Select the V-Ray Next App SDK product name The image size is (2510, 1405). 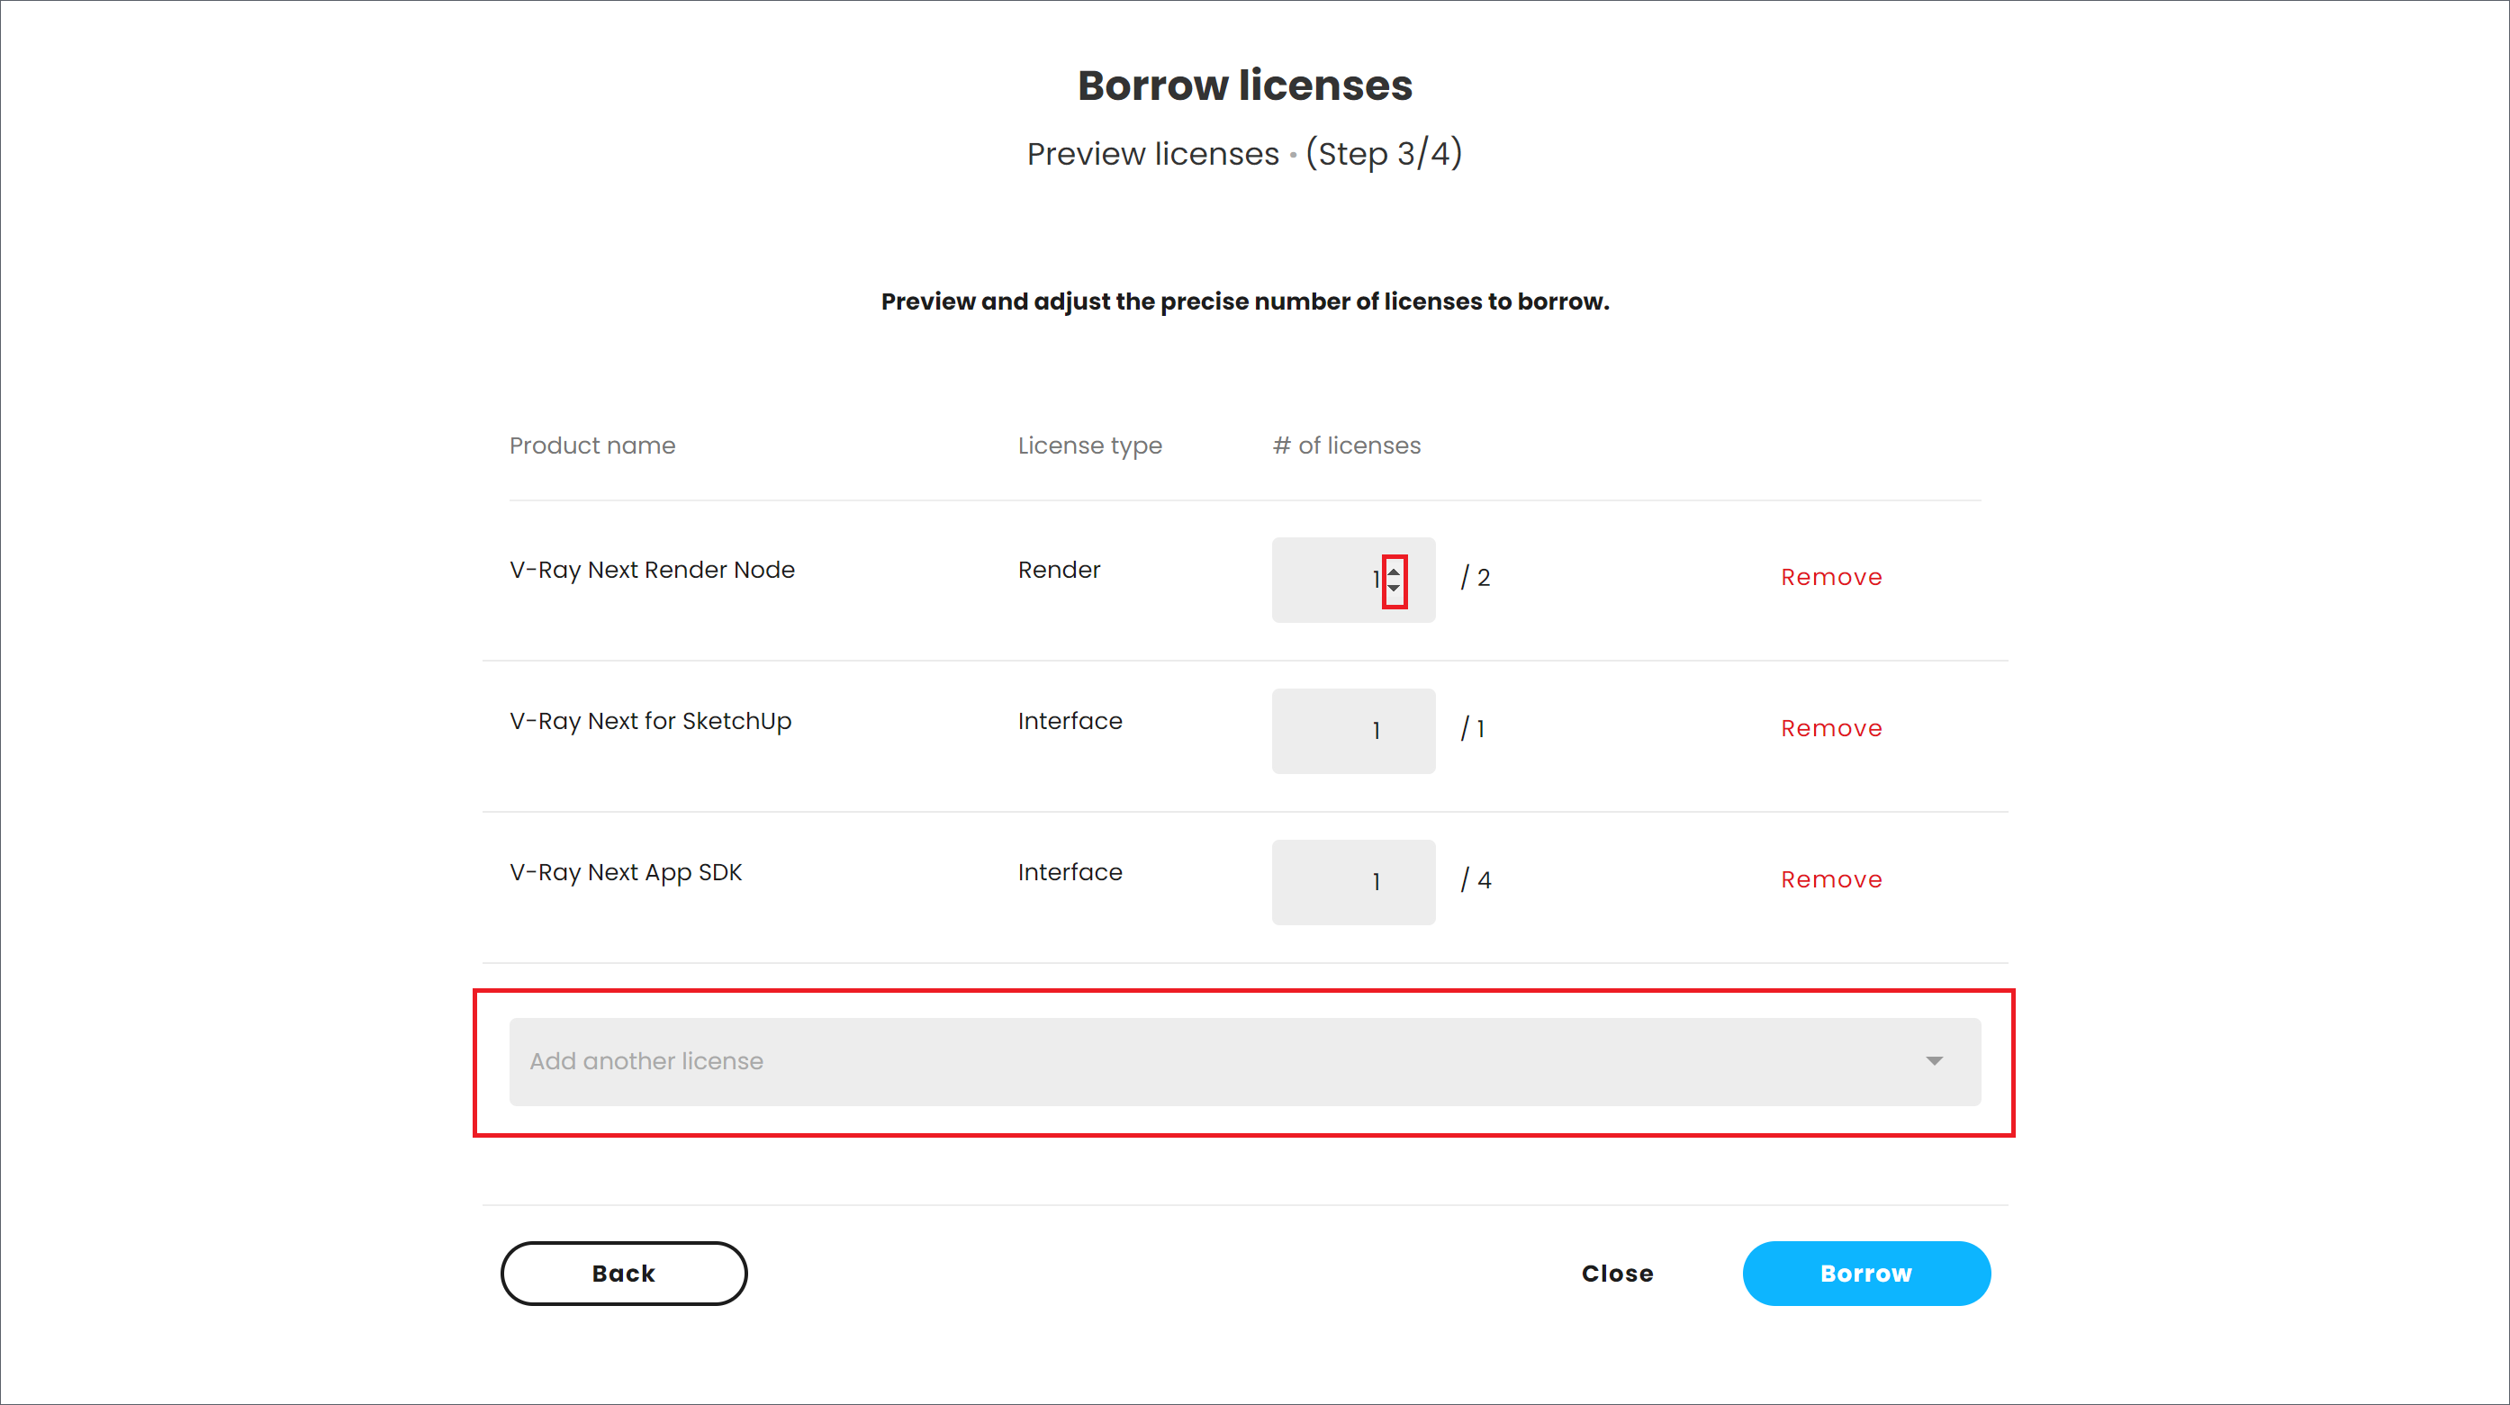click(x=626, y=872)
